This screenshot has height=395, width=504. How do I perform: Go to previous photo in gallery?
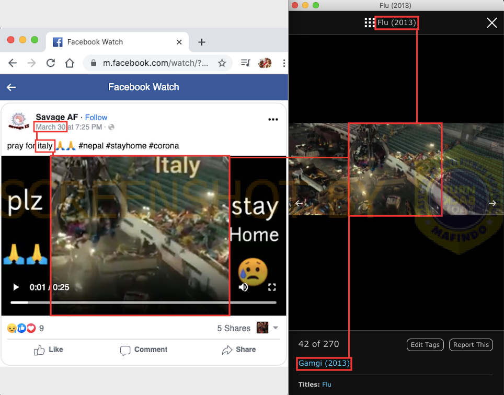pos(299,203)
